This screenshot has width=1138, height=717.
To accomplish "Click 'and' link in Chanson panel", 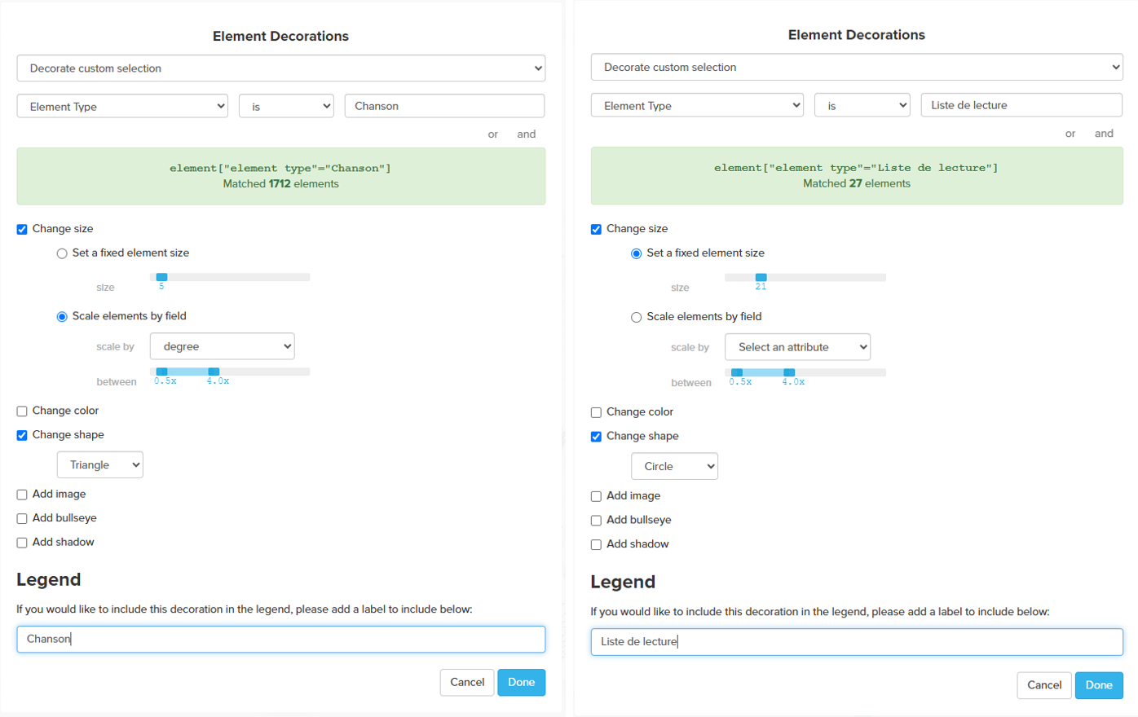I will click(x=527, y=134).
